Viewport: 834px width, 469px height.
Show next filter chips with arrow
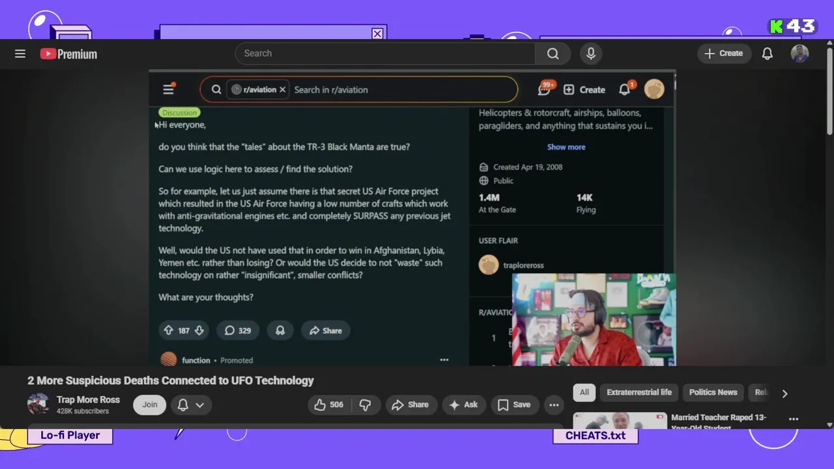click(x=784, y=393)
